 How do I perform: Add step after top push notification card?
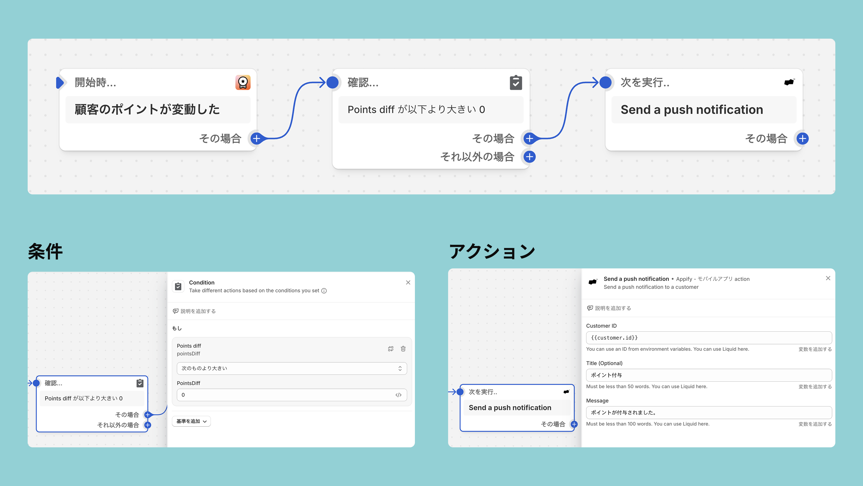[x=802, y=138]
